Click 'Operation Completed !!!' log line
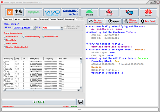 click(x=108, y=73)
